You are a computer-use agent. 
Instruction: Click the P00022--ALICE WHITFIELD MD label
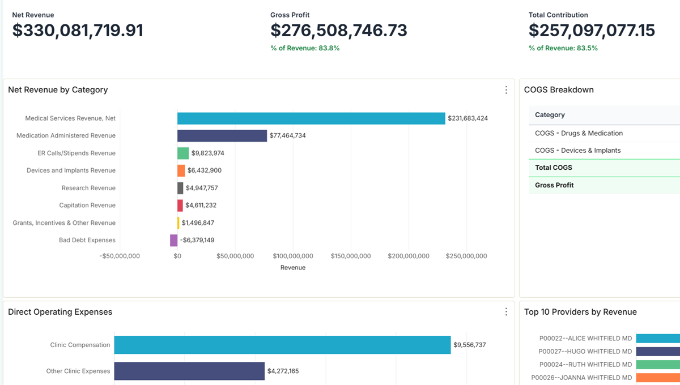pyautogui.click(x=585, y=339)
